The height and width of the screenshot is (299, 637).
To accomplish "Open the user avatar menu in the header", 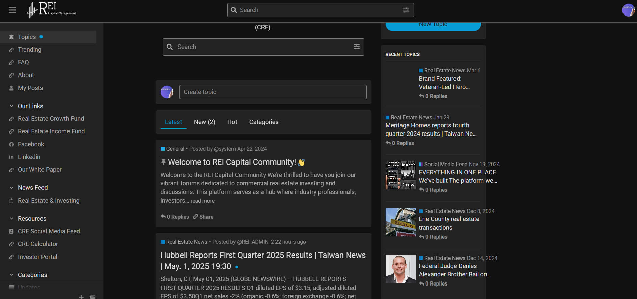I will coord(628,10).
